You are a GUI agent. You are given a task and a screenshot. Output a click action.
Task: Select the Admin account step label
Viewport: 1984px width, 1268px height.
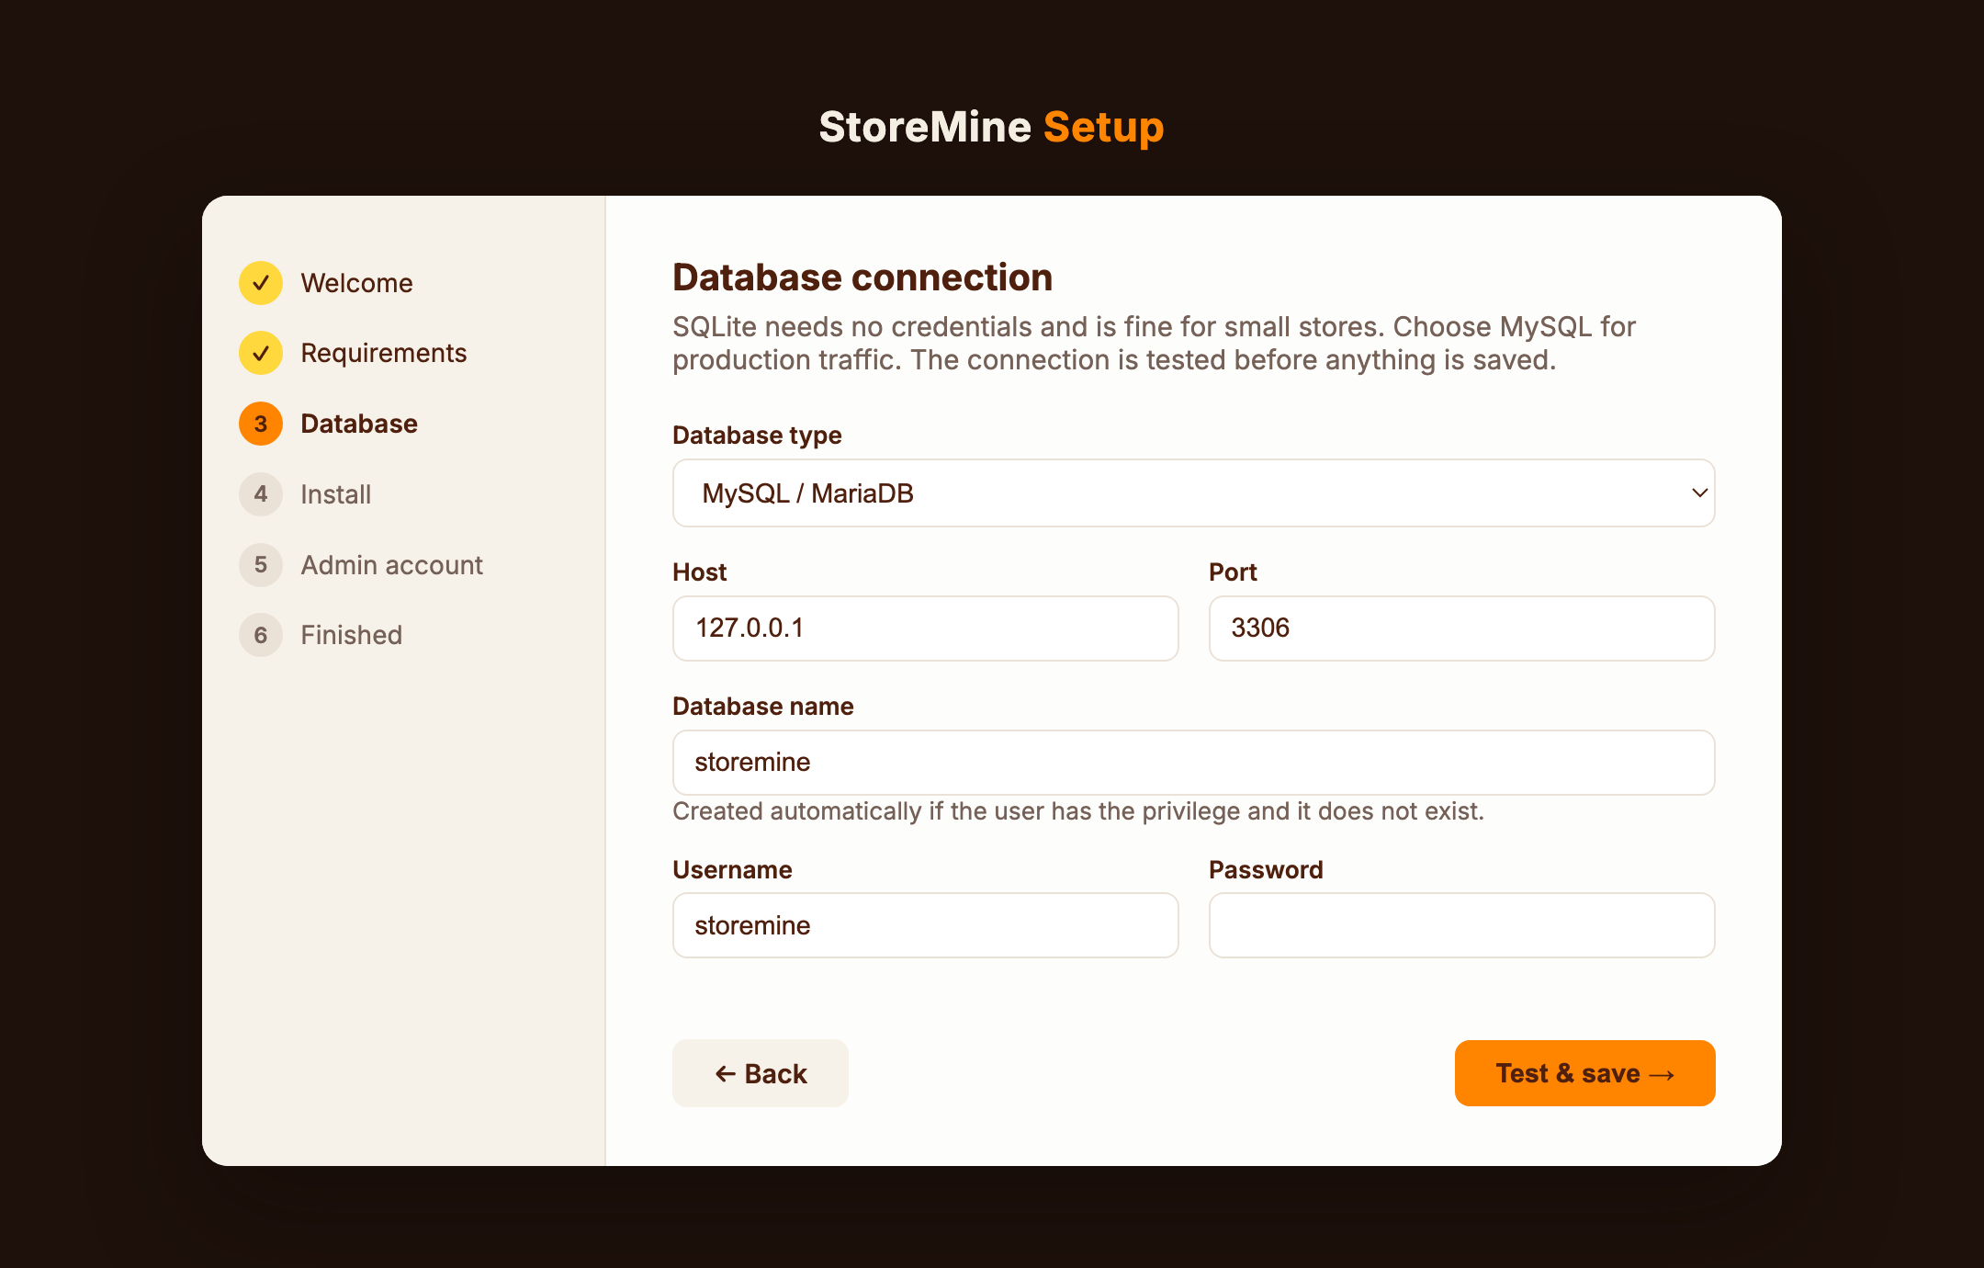[x=392, y=565]
